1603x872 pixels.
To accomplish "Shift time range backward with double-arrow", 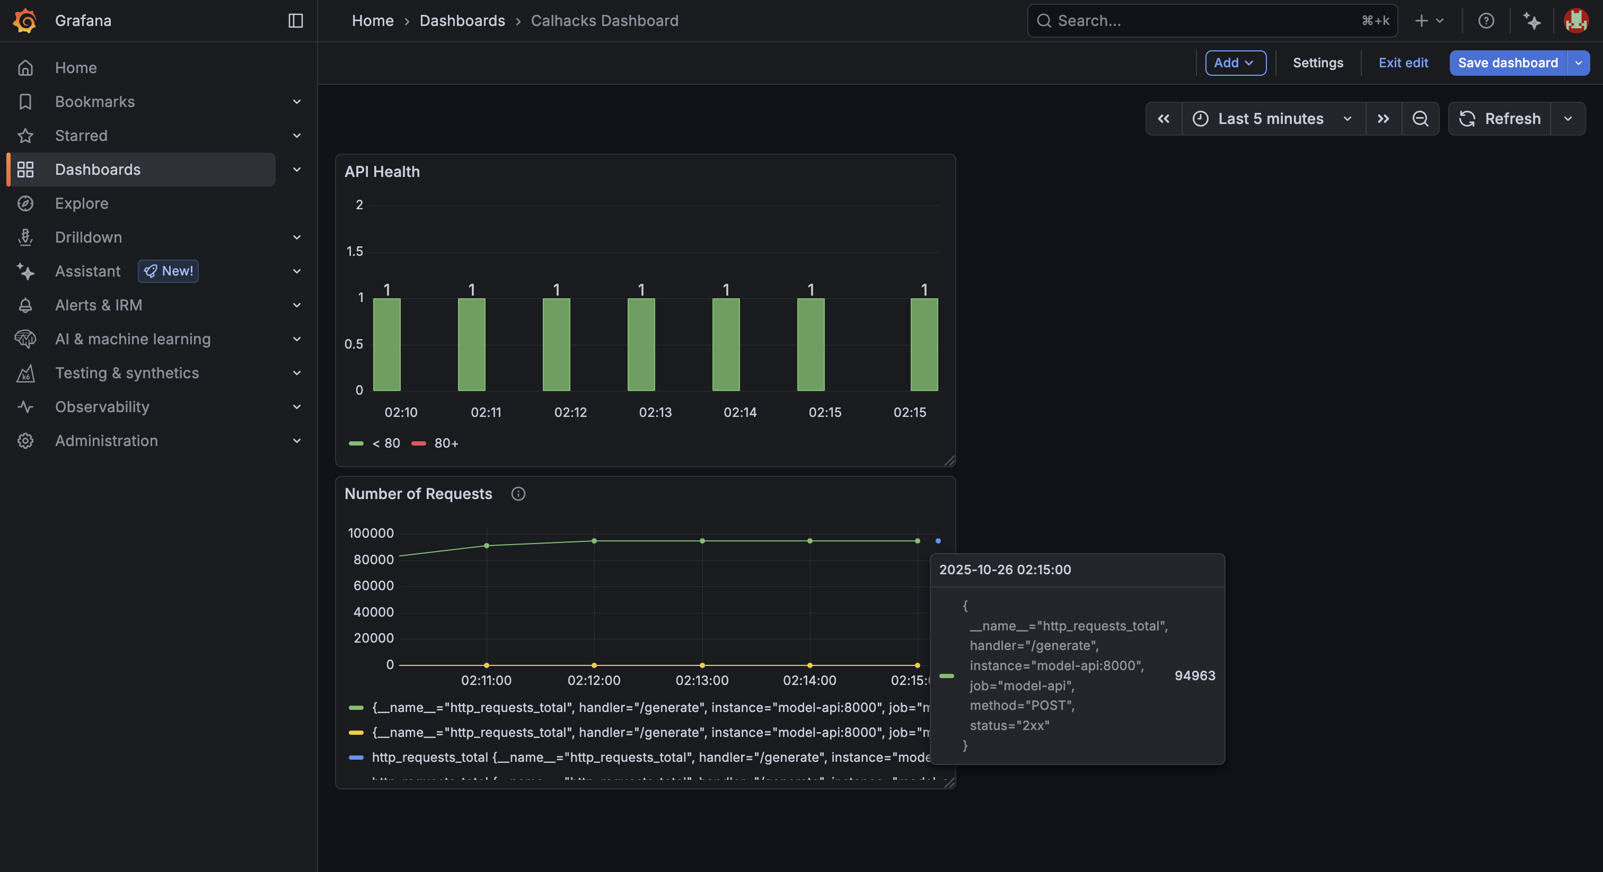I will (x=1163, y=119).
